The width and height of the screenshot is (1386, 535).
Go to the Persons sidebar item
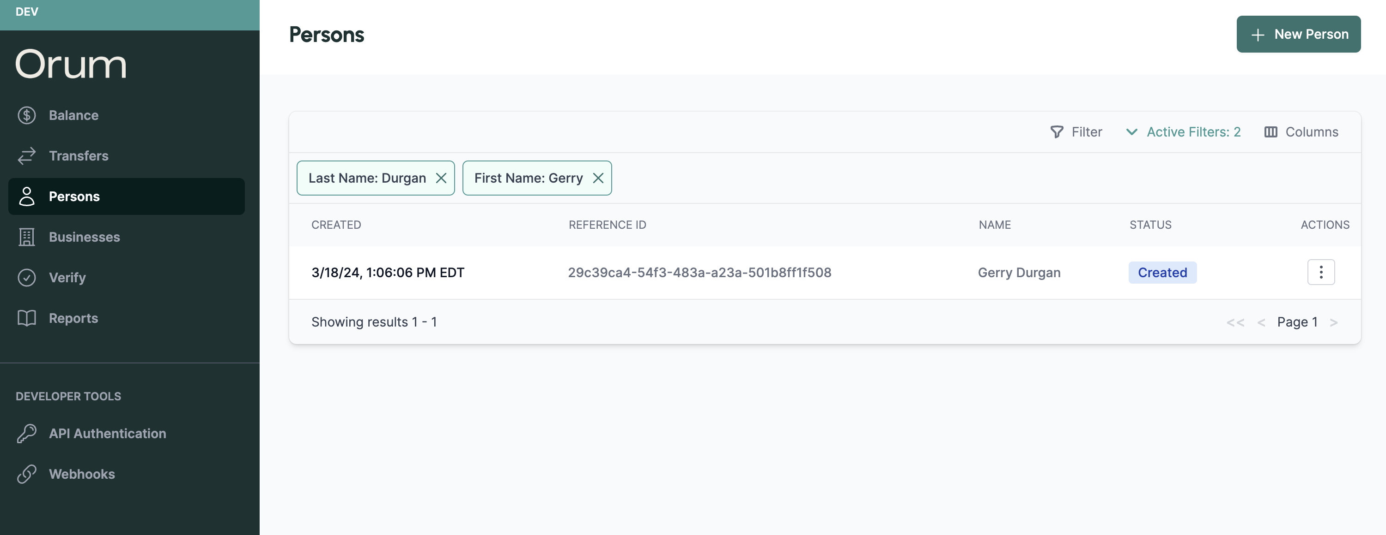click(74, 196)
